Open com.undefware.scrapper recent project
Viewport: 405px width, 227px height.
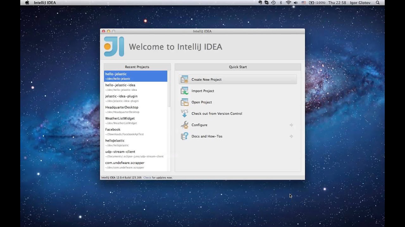(135, 165)
